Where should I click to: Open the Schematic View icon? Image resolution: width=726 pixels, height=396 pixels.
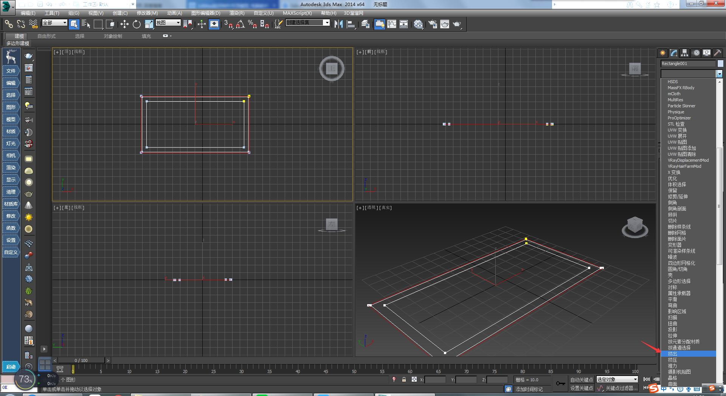click(x=404, y=24)
